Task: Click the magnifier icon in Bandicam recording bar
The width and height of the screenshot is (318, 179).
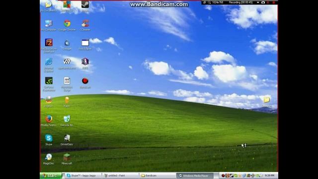Action: click(x=209, y=2)
